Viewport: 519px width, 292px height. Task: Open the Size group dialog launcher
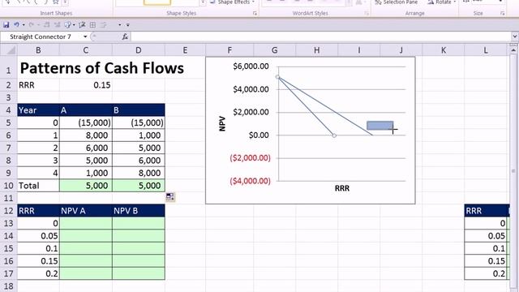pyautogui.click(x=503, y=14)
